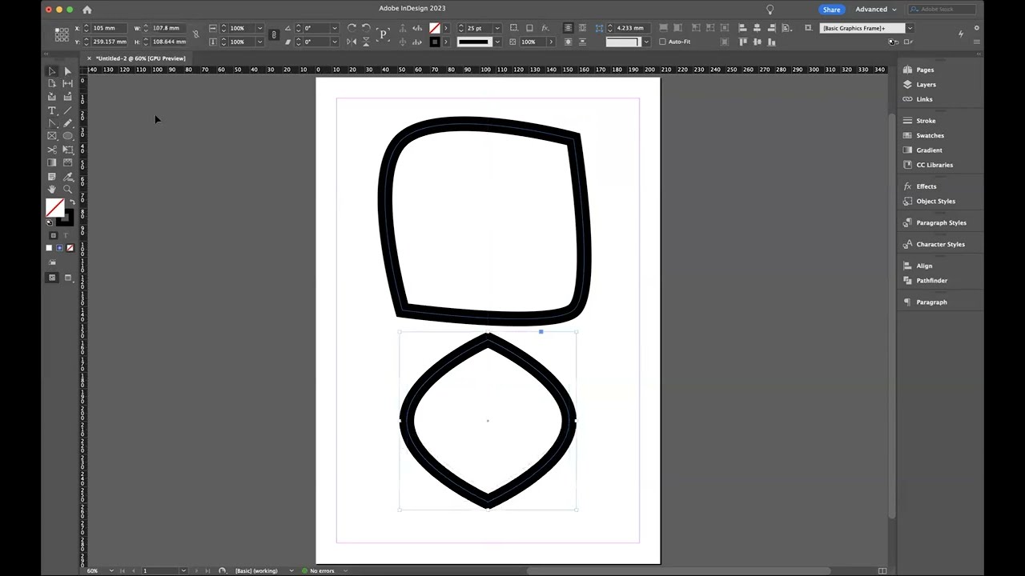
Task: Open the Advanced workspace switcher dropdown
Action: [876, 10]
